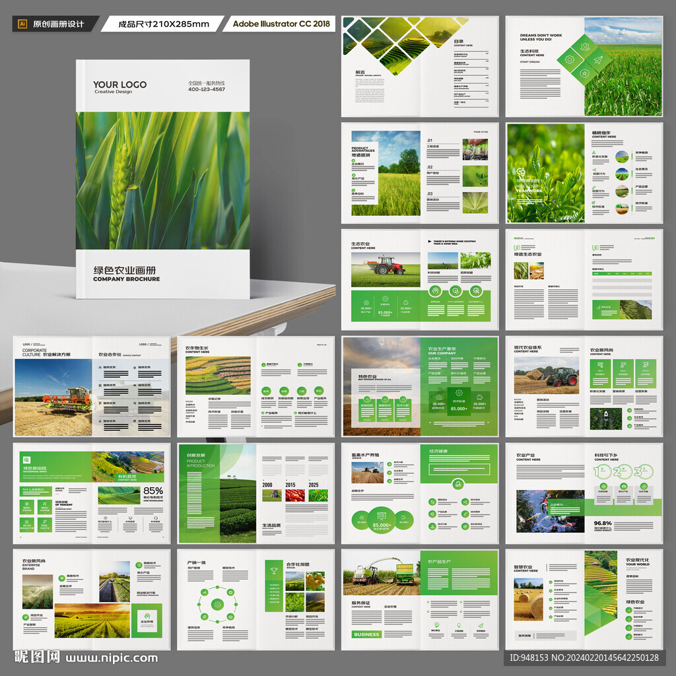The image size is (676, 676).
Task: Open the green wheat cover photo
Action: pos(162,181)
